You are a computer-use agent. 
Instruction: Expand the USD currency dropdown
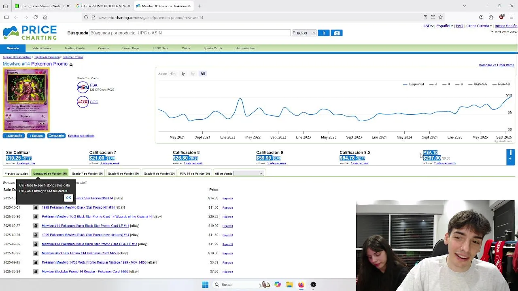coord(428,26)
